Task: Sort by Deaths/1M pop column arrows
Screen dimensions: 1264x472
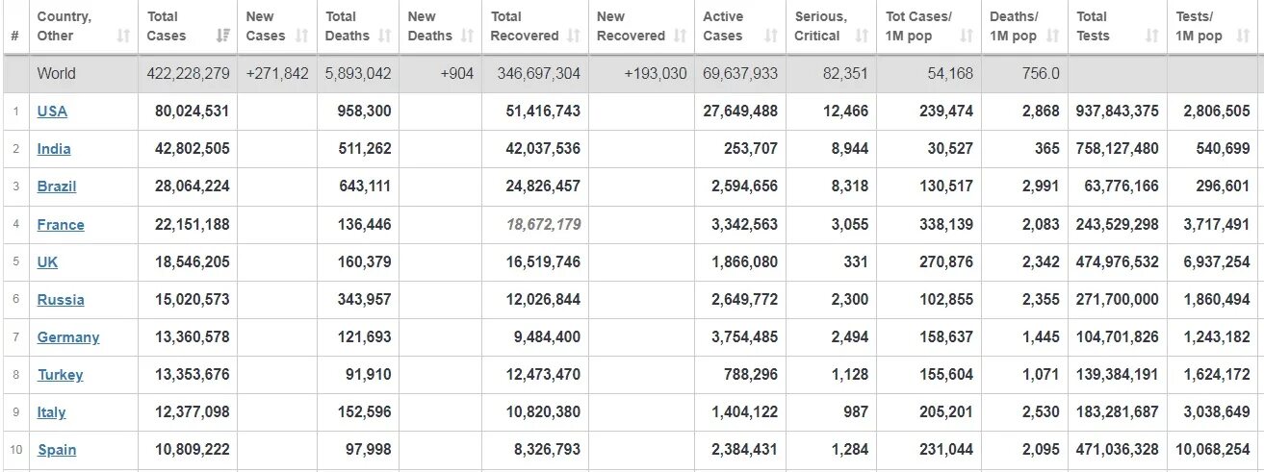Action: [x=1052, y=36]
